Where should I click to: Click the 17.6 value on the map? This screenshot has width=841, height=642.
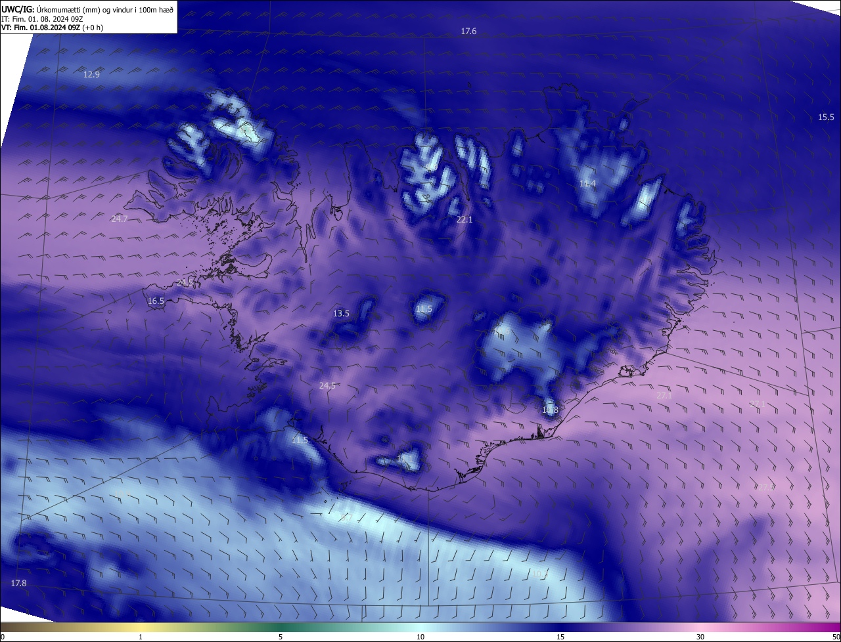(x=468, y=32)
